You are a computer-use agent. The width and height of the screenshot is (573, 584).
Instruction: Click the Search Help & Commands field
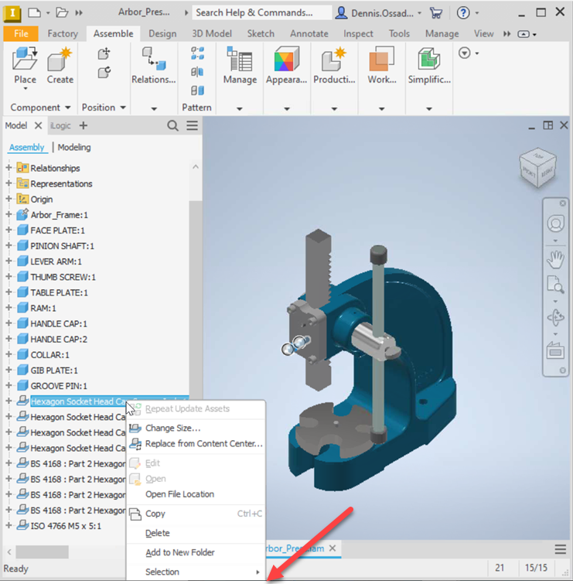[x=261, y=12]
